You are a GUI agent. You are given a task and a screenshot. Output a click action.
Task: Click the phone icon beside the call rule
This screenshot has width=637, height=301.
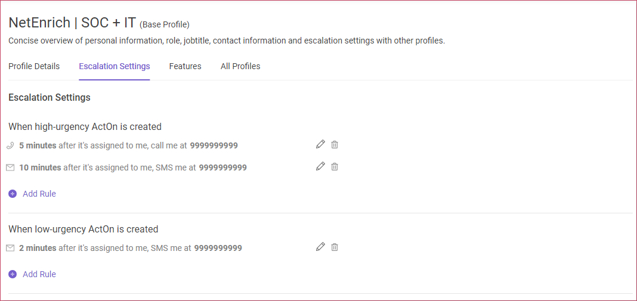point(10,145)
